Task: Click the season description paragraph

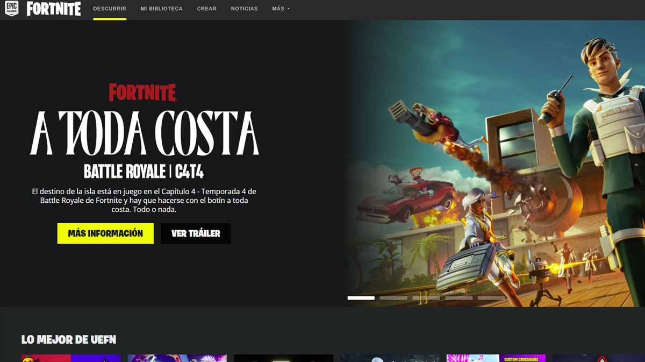Action: [144, 200]
